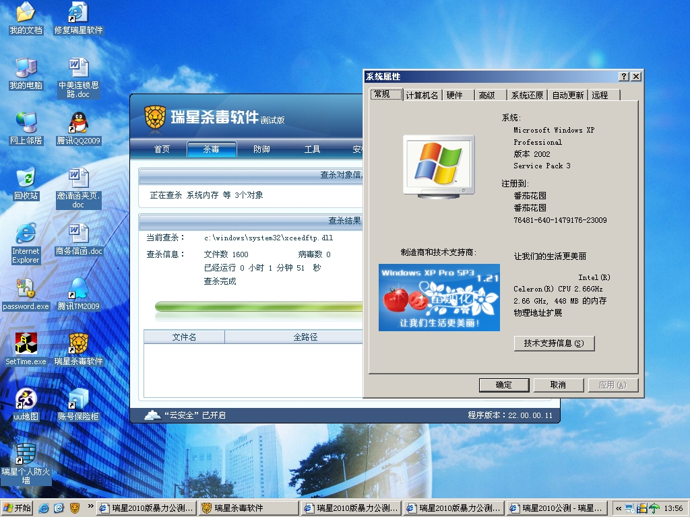Open the 我的电脑 desktop icon
The height and width of the screenshot is (517, 690).
[26, 74]
